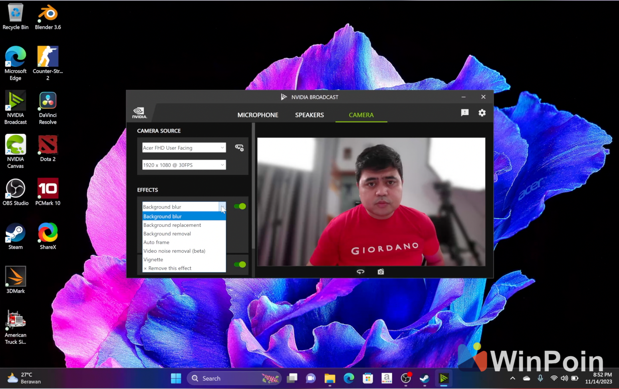Open American Truck Simulator desktop icon

coord(16,327)
